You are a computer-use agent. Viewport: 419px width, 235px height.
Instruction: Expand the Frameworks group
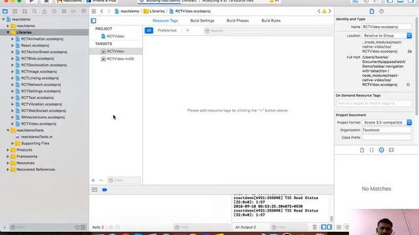click(x=8, y=157)
